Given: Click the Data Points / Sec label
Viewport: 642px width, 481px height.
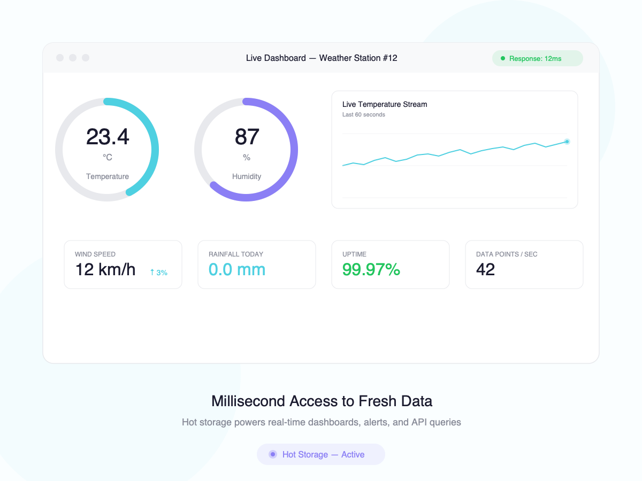Looking at the screenshot, I should point(507,254).
